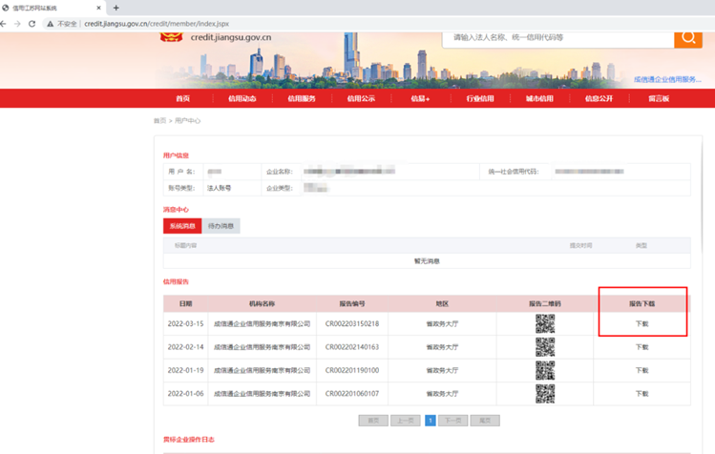Select page 1 in pagination
Image resolution: width=715 pixels, height=454 pixels.
(x=430, y=421)
